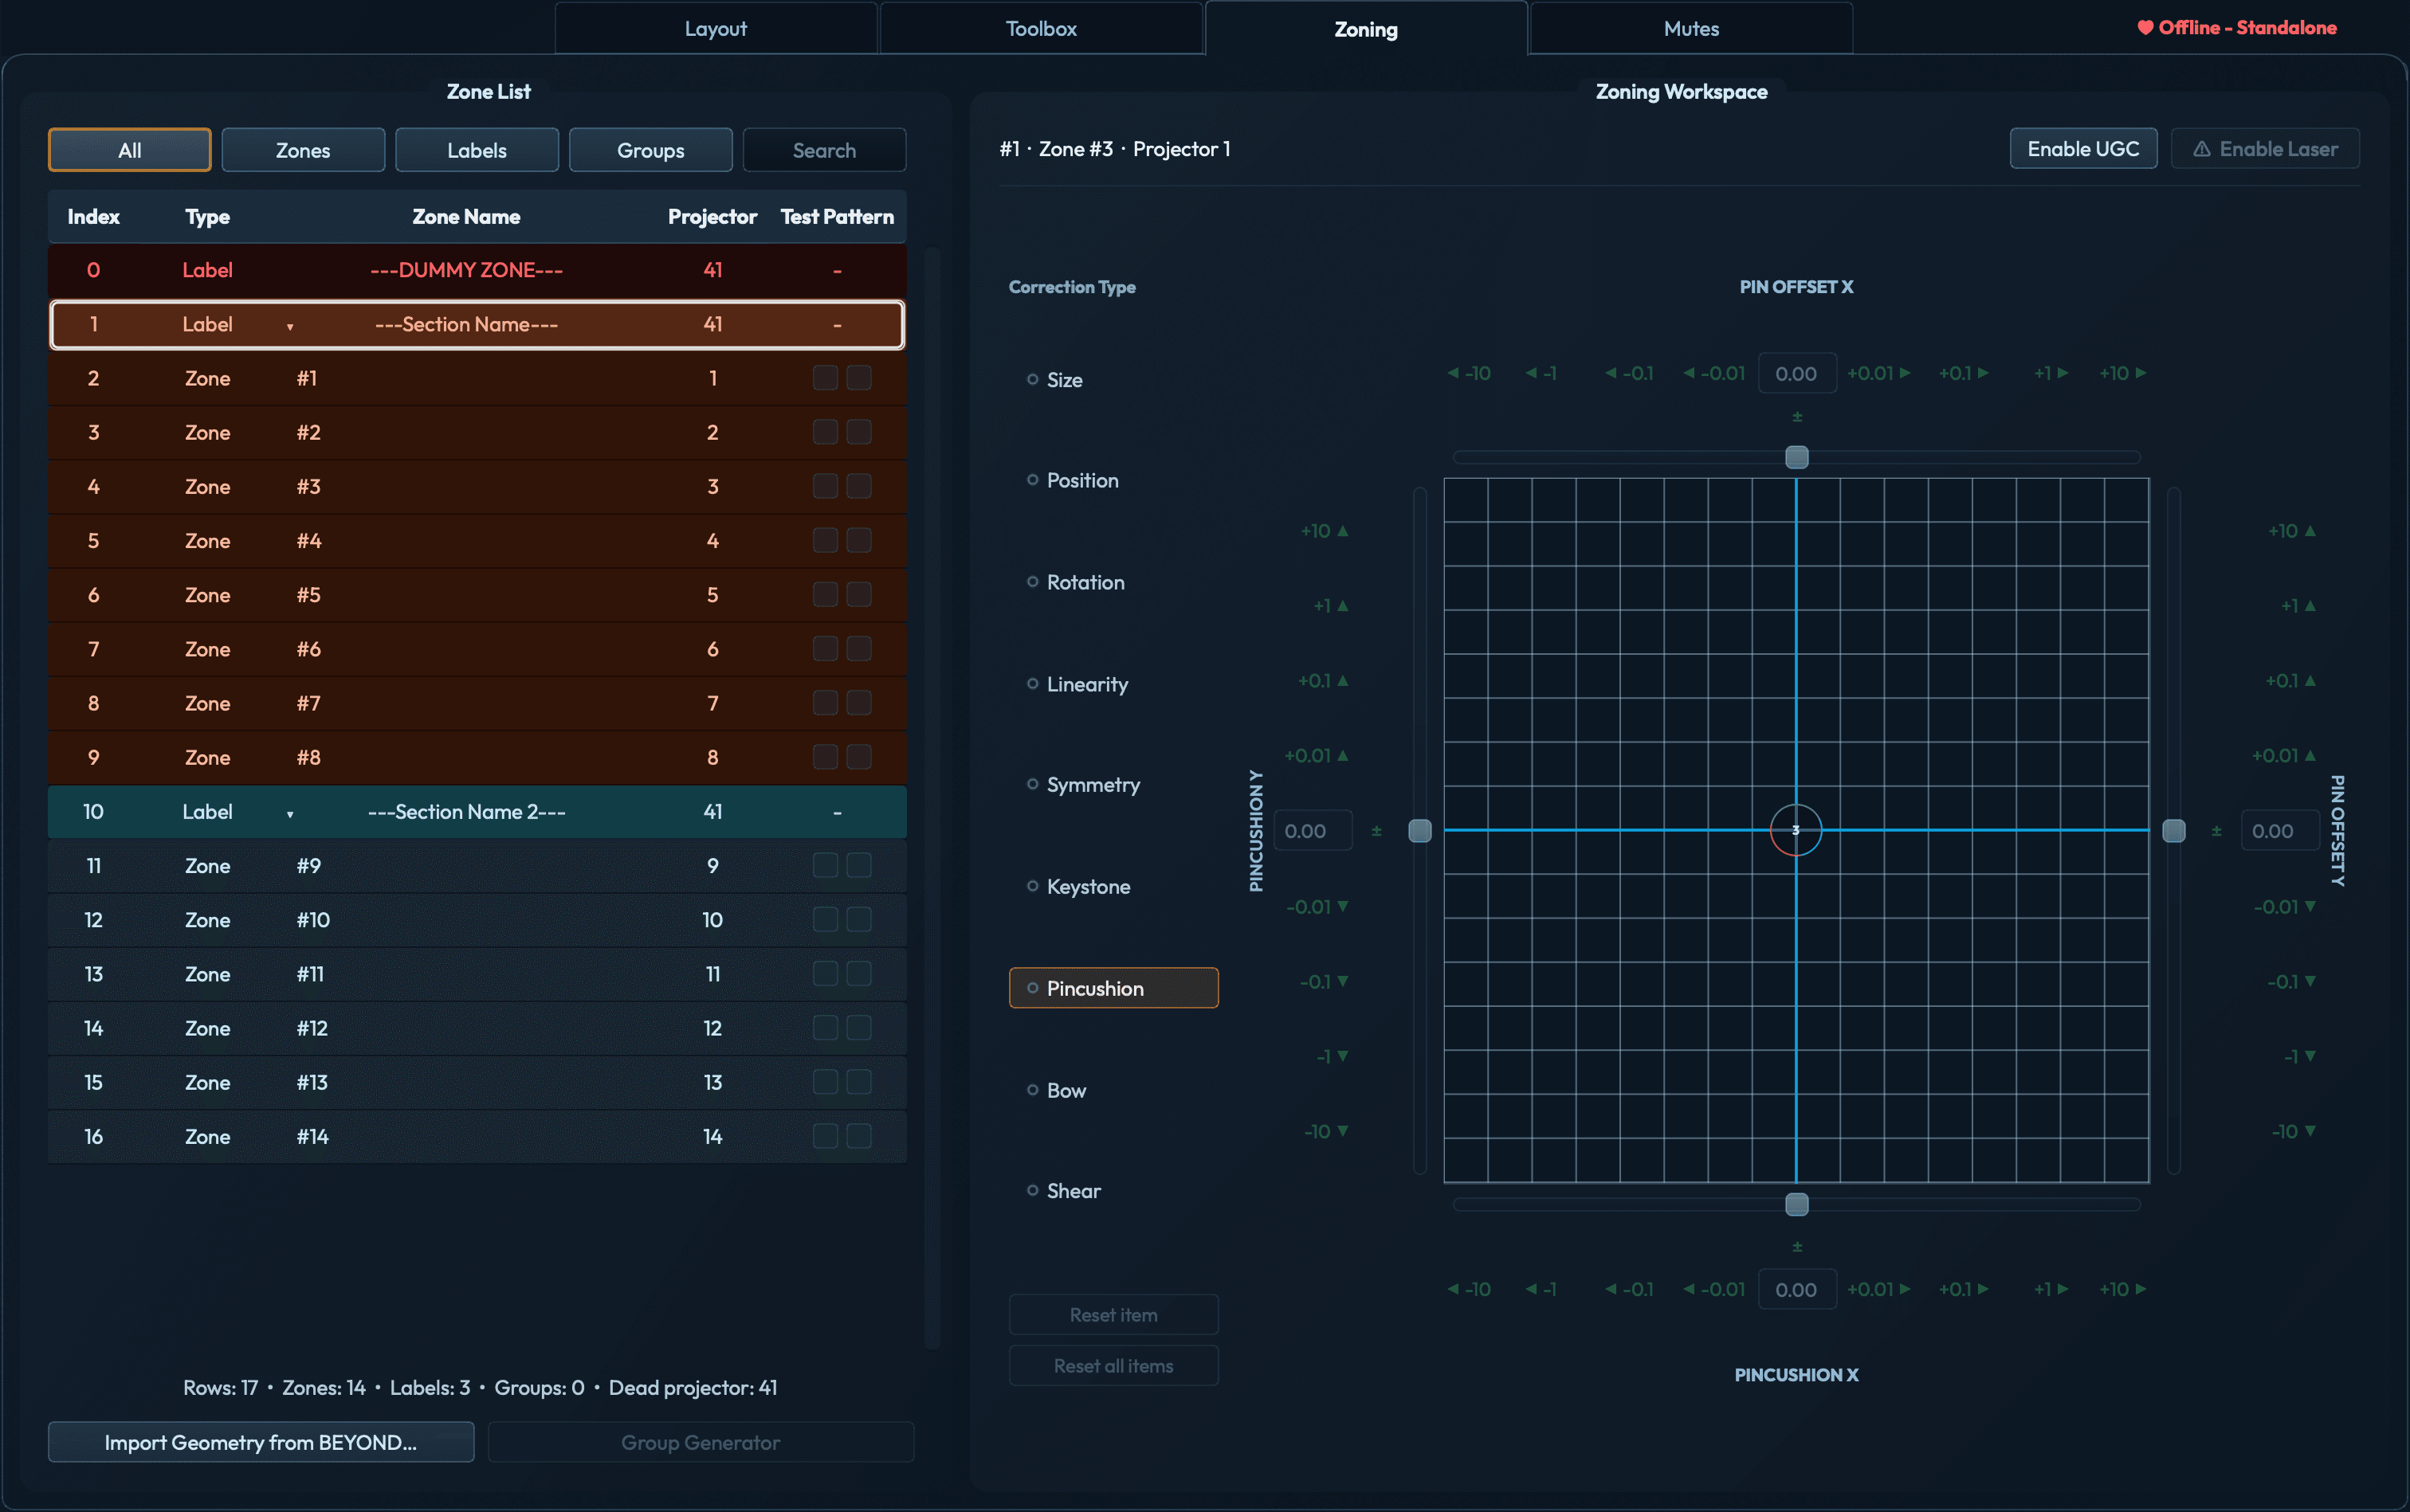Click Import Geometry from BEYOND button
Image resolution: width=2410 pixels, height=1512 pixels.
[x=261, y=1442]
